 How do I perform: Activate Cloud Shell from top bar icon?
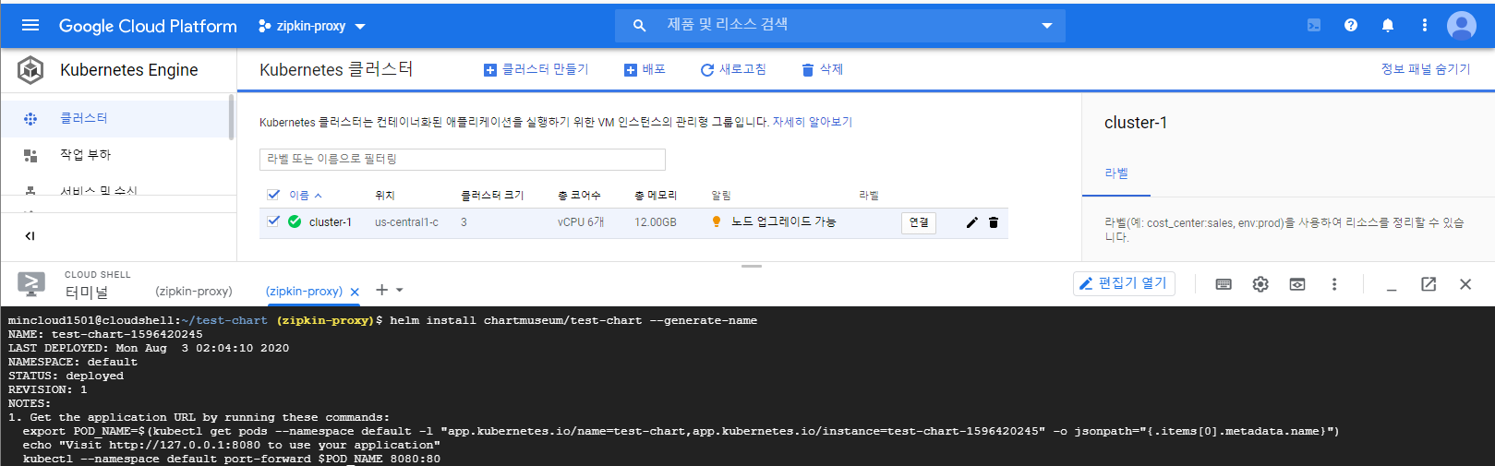1314,26
